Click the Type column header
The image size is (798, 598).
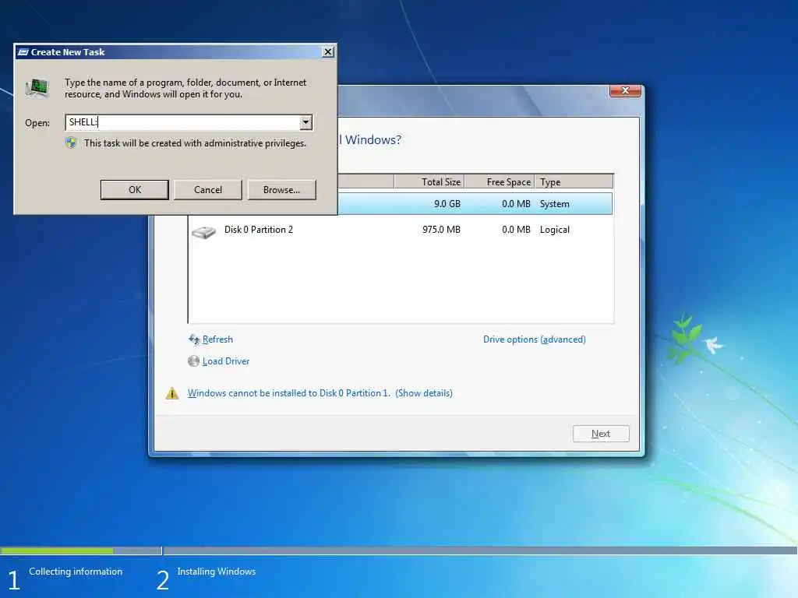tap(574, 181)
